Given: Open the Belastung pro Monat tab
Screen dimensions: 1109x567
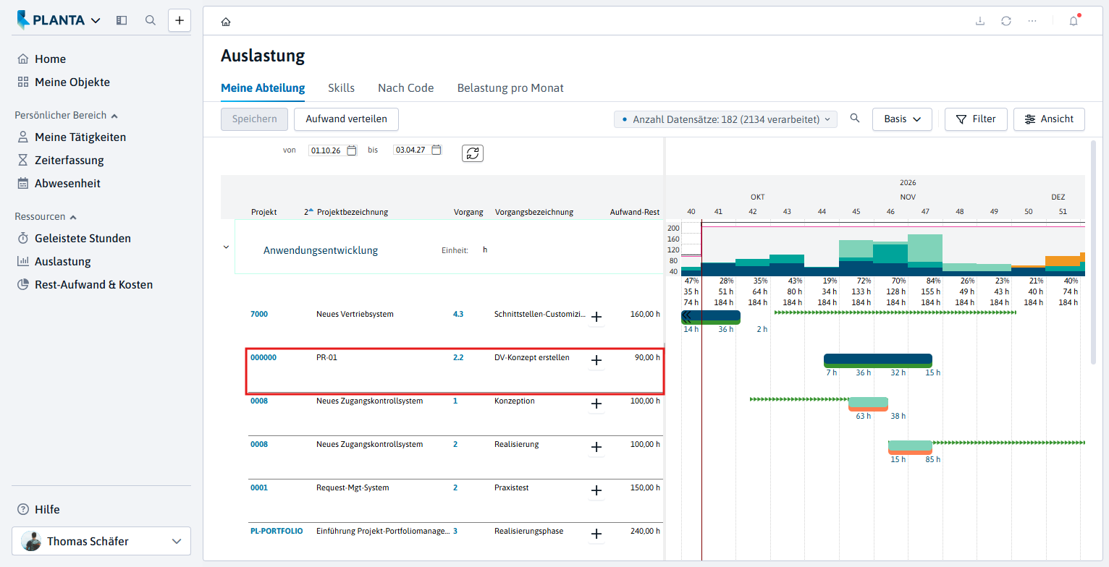Looking at the screenshot, I should click(510, 88).
